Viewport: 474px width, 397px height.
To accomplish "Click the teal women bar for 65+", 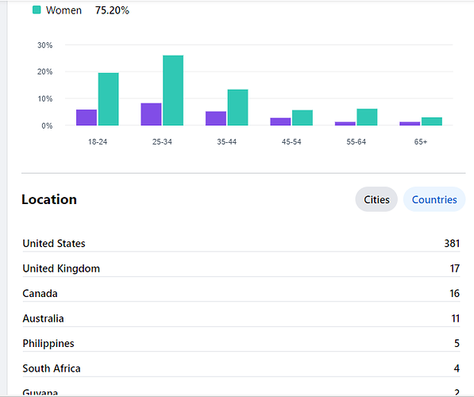I will (432, 121).
